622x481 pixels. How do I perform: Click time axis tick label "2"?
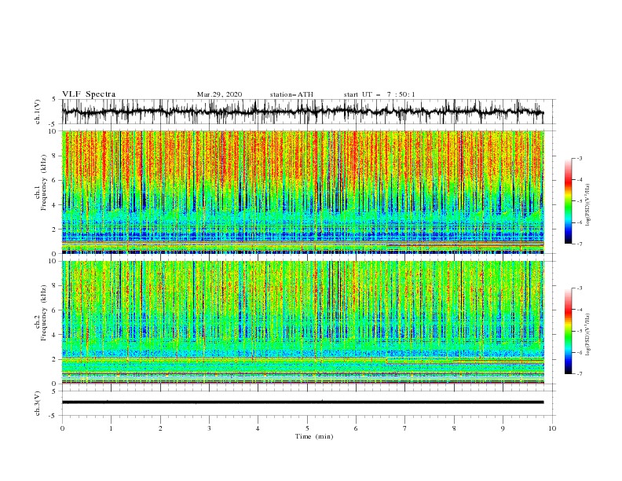coord(160,428)
